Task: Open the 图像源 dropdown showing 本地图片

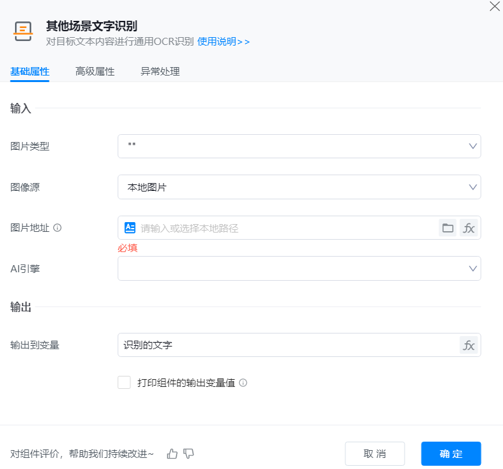Action: [299, 187]
